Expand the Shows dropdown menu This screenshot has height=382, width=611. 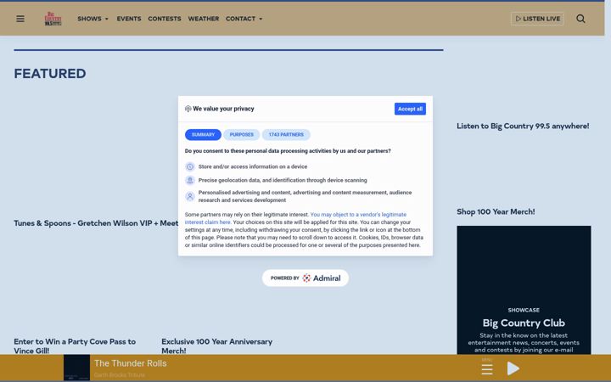tap(92, 19)
